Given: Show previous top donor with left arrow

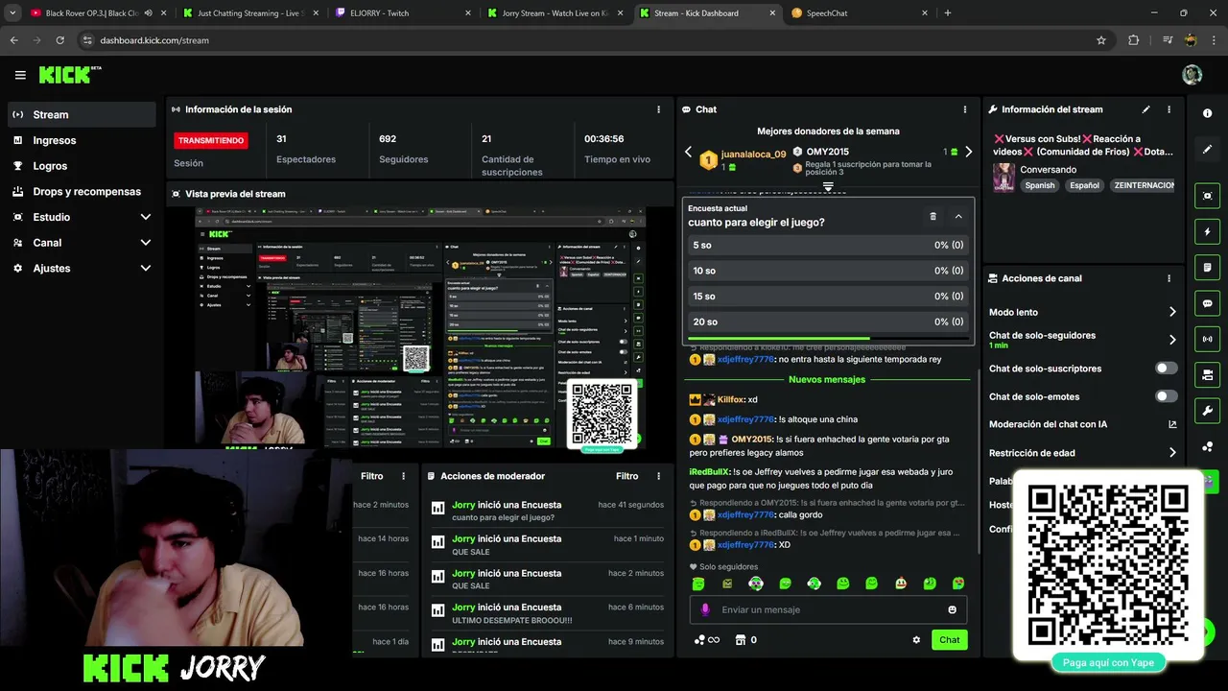Looking at the screenshot, I should [688, 152].
